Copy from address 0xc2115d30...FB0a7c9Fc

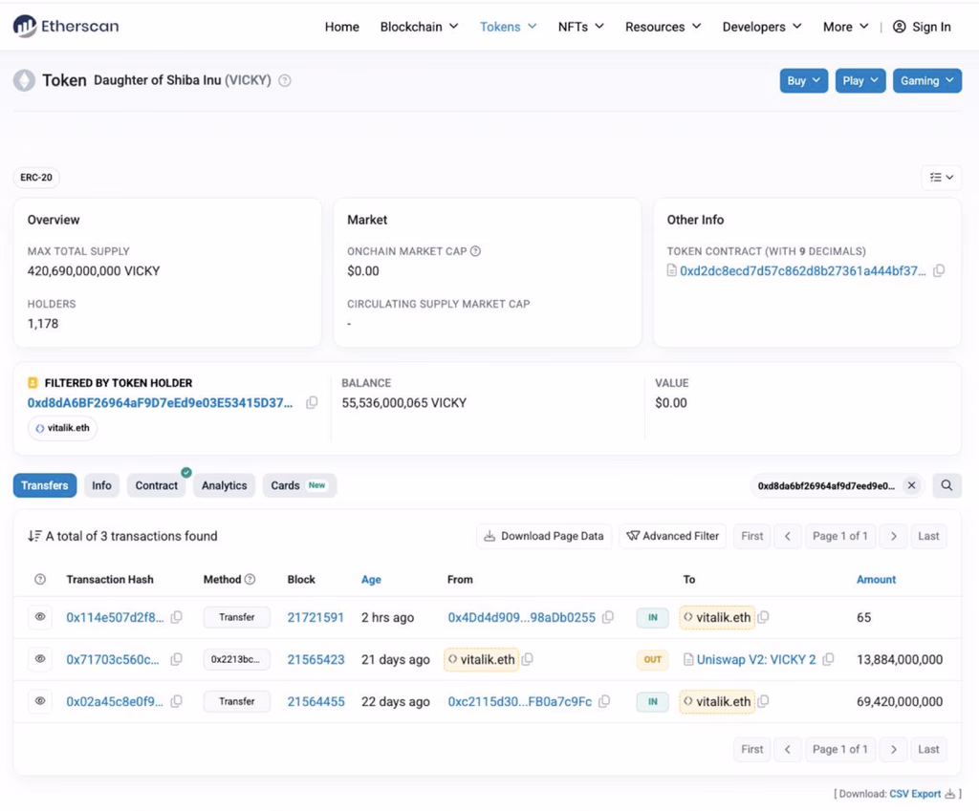pos(604,701)
